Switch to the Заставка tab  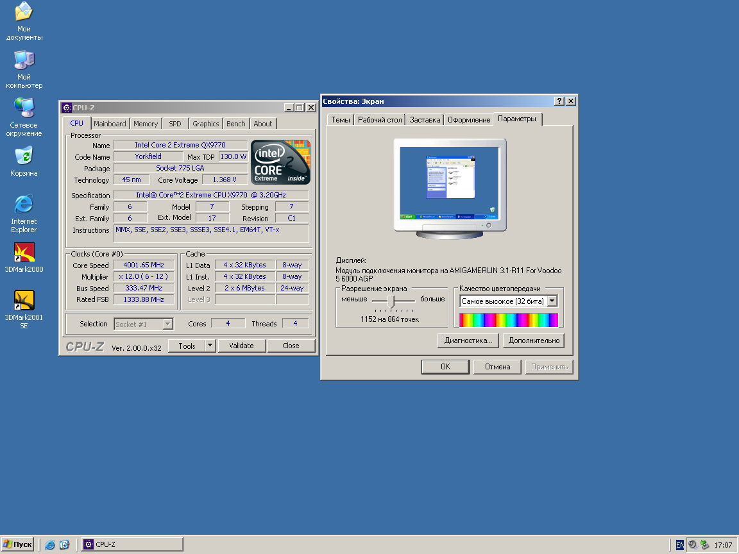coord(425,120)
